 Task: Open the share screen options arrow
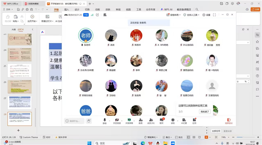point(134,120)
